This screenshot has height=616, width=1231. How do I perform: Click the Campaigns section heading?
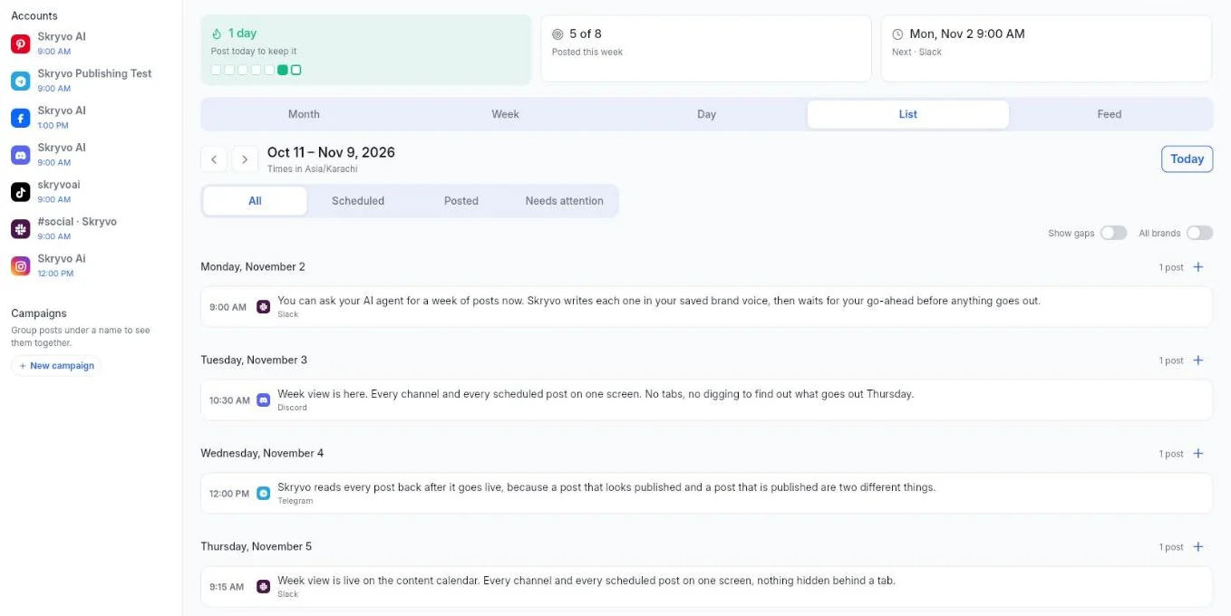39,313
